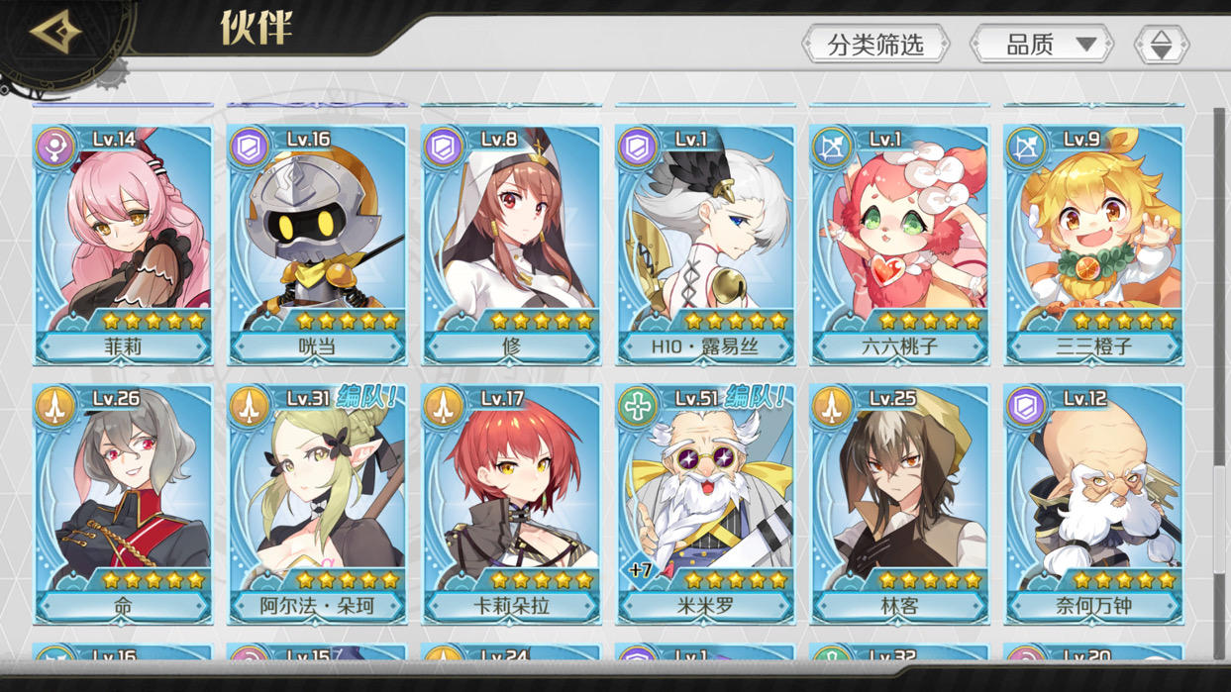
Task: Click the shield class icon on 咣当's card
Action: point(250,148)
